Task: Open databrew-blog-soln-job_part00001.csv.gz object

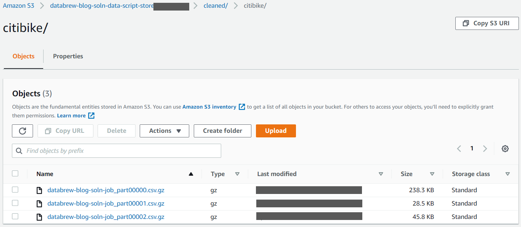Action: tap(106, 204)
